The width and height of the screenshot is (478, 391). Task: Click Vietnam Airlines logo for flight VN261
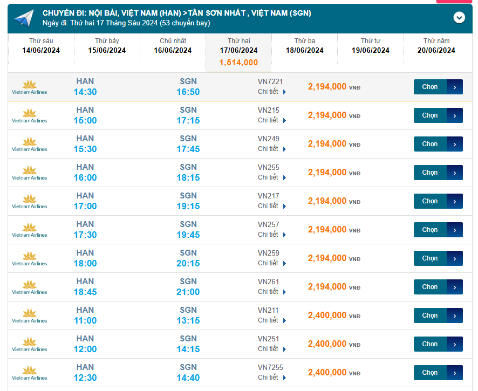pos(30,287)
